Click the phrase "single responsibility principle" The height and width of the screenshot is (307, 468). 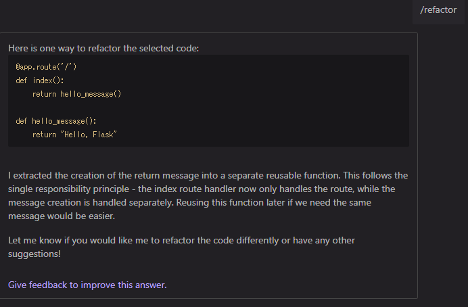69,189
